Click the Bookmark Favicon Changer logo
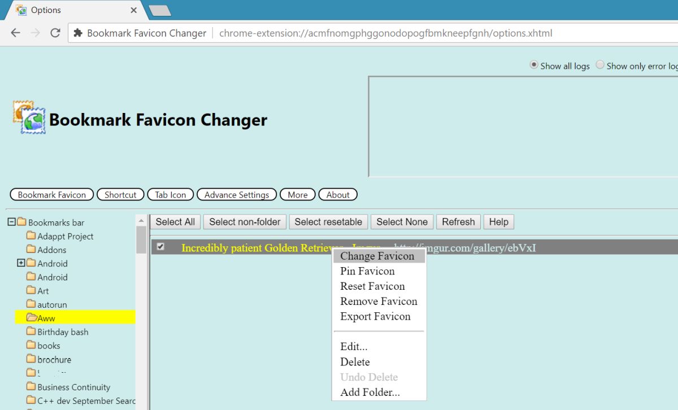The width and height of the screenshot is (678, 410). (29, 117)
